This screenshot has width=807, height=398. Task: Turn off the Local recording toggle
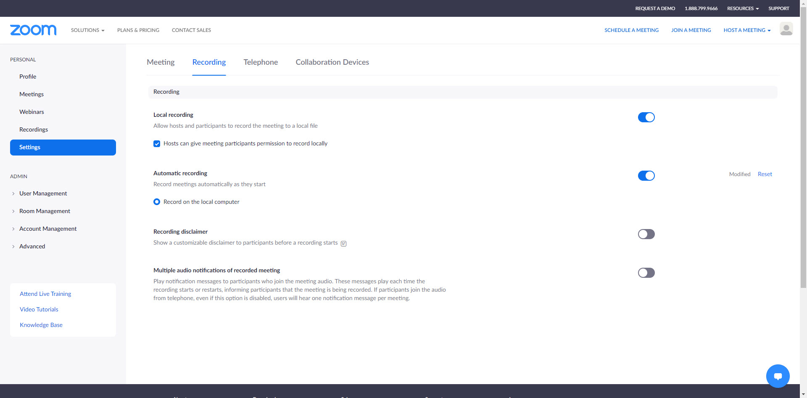coord(646,117)
